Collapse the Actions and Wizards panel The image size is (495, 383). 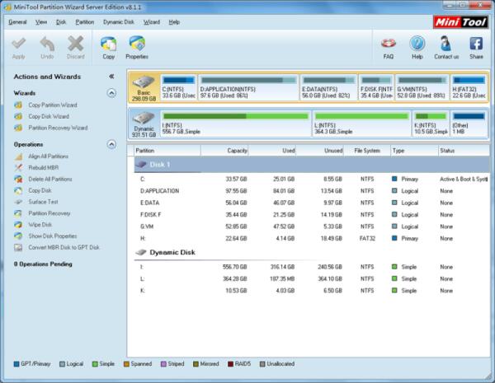111,77
